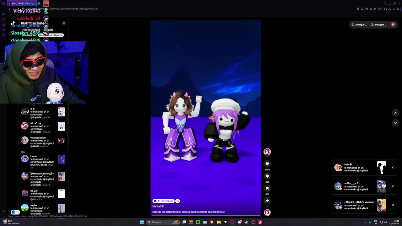This screenshot has height=226, width=402.
Task: Open the #humor hashtag
Action: click(220, 212)
